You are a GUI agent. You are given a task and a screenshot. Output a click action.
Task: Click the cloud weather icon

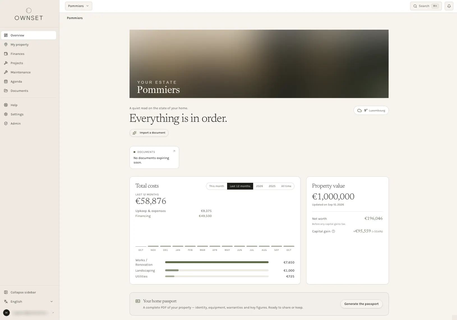pos(359,110)
